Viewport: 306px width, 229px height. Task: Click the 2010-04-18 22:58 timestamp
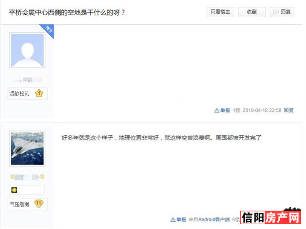262,110
